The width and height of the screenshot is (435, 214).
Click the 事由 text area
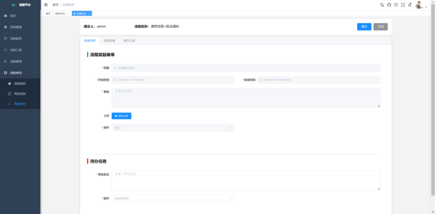tap(246, 98)
